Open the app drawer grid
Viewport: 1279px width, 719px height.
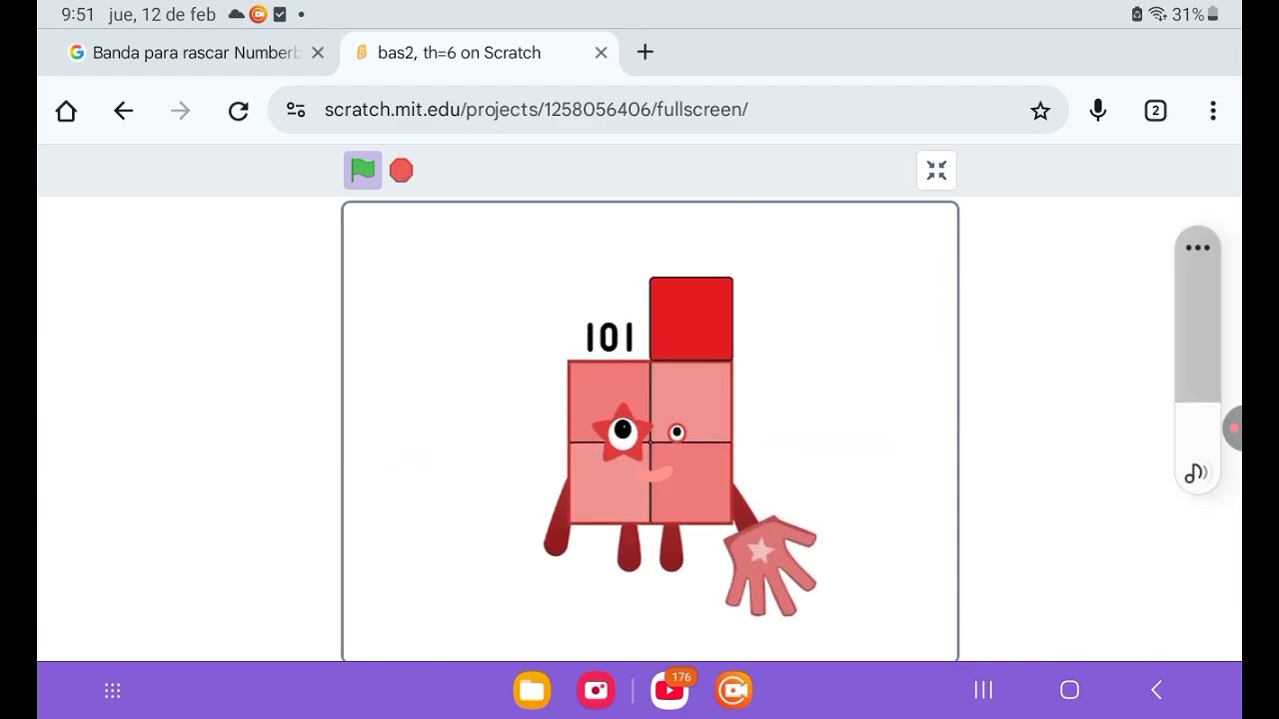113,690
